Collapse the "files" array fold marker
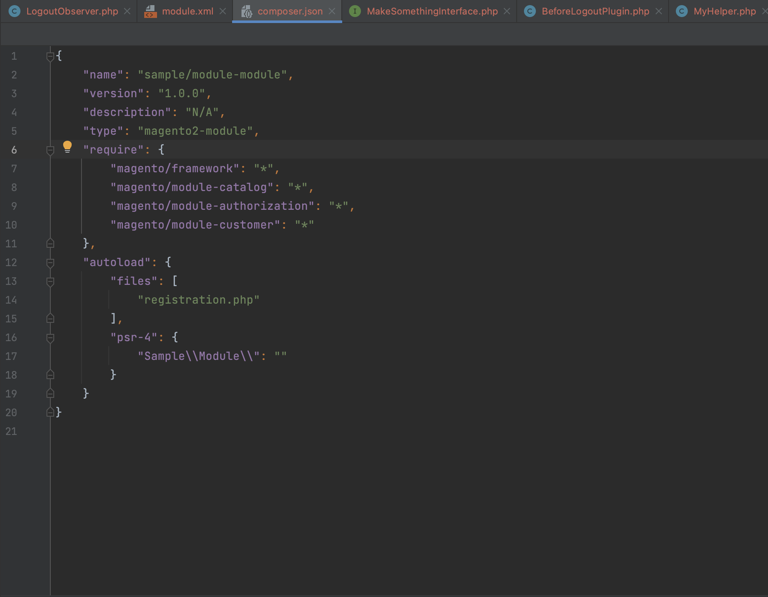This screenshot has height=597, width=768. (50, 281)
